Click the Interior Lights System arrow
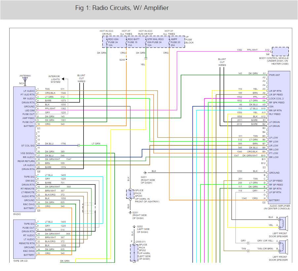298x271 pixels. [x=65, y=79]
